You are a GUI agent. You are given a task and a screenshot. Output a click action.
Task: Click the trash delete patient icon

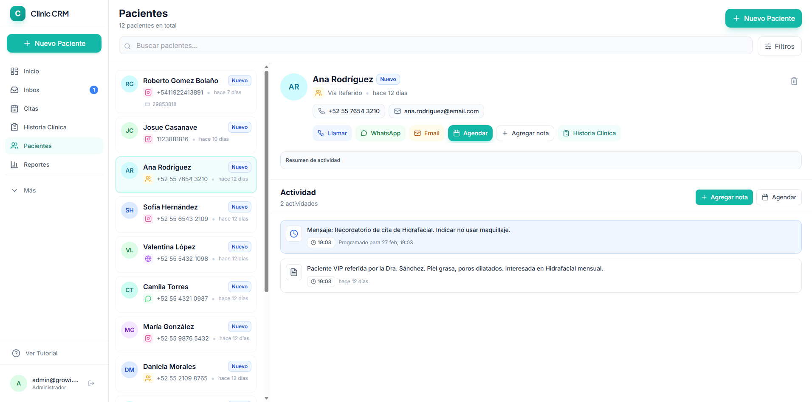[794, 81]
